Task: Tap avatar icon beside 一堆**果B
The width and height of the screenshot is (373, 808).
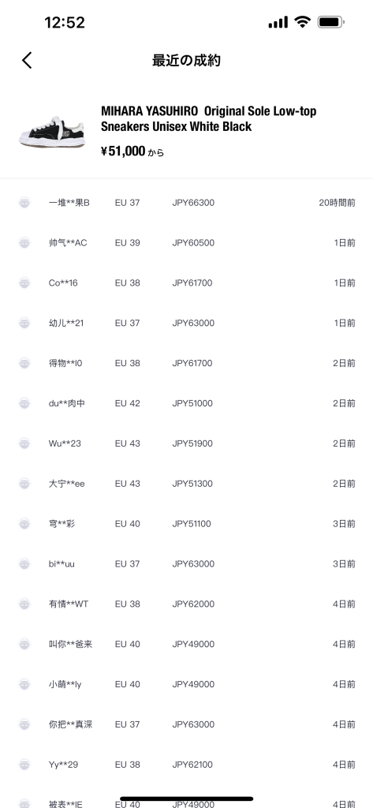Action: point(24,203)
